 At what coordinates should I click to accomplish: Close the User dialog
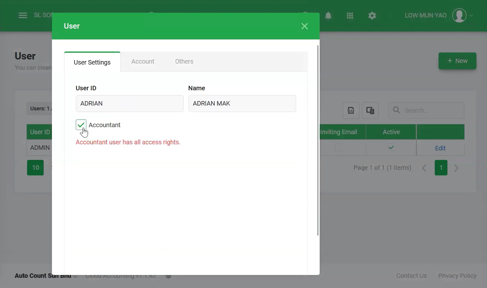(x=305, y=26)
